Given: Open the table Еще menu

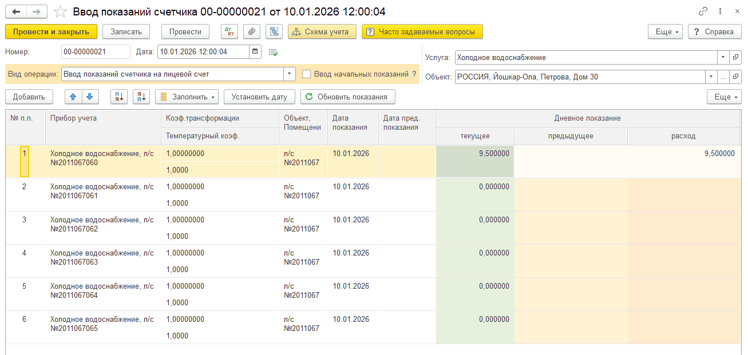Looking at the screenshot, I should [724, 97].
